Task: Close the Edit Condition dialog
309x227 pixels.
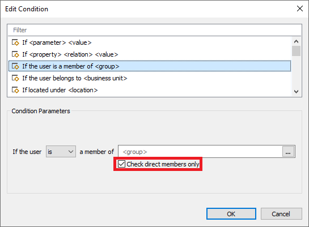Action: click(300, 8)
